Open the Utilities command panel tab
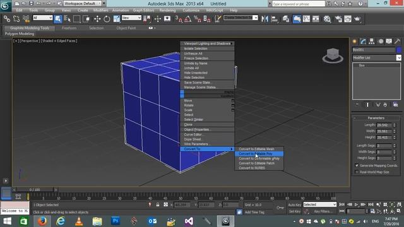 click(397, 41)
